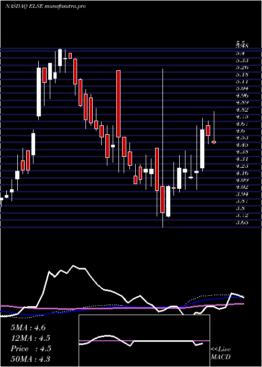The image size is (262, 367).
Task: Select the 12MA : 4.5 readout
Action: point(30,338)
